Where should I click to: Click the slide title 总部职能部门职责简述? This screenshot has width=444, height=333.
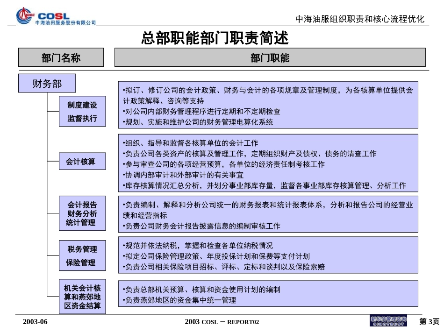click(215, 38)
